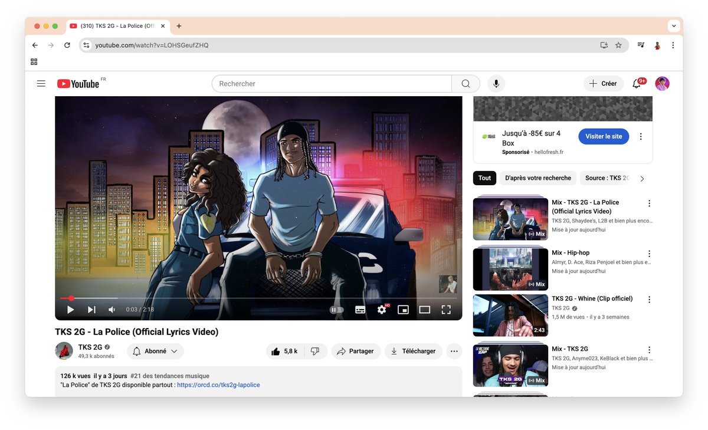Click the address bar URL

152,45
